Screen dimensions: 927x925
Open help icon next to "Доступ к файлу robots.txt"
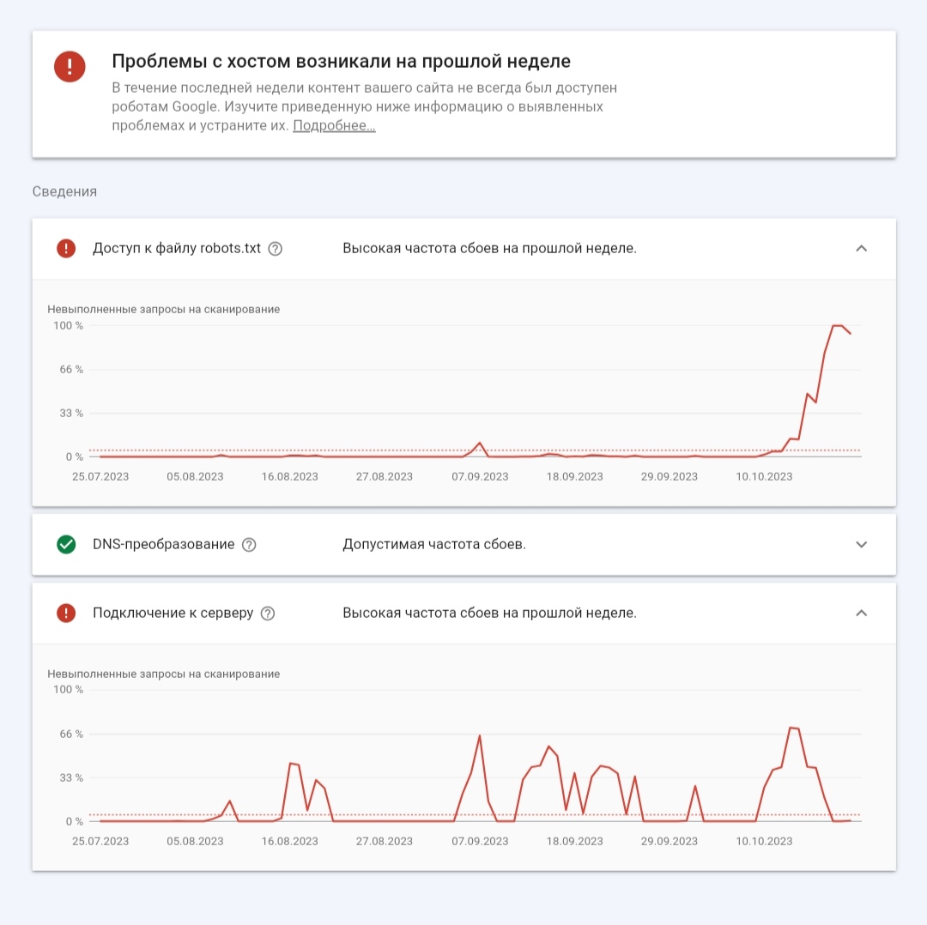pos(275,249)
